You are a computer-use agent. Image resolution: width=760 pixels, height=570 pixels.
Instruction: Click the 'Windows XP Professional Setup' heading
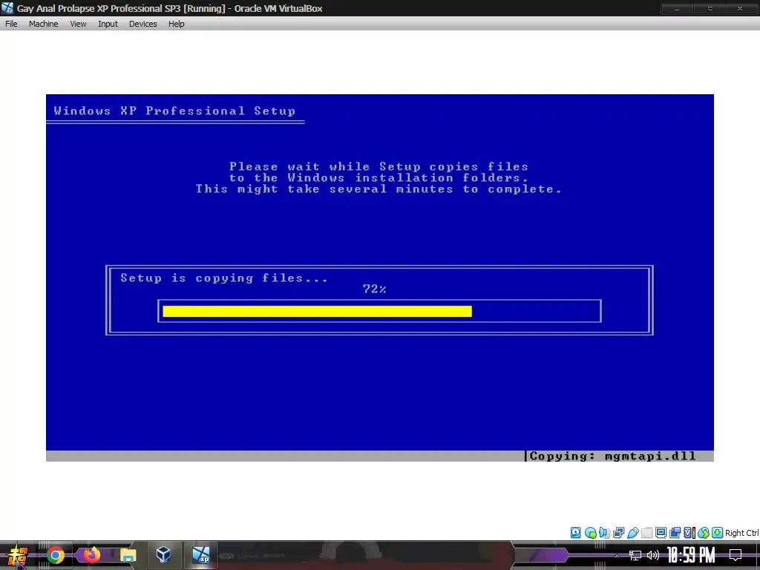tap(174, 111)
